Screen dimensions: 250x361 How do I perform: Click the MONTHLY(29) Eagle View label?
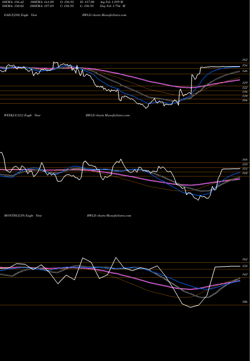point(23,216)
